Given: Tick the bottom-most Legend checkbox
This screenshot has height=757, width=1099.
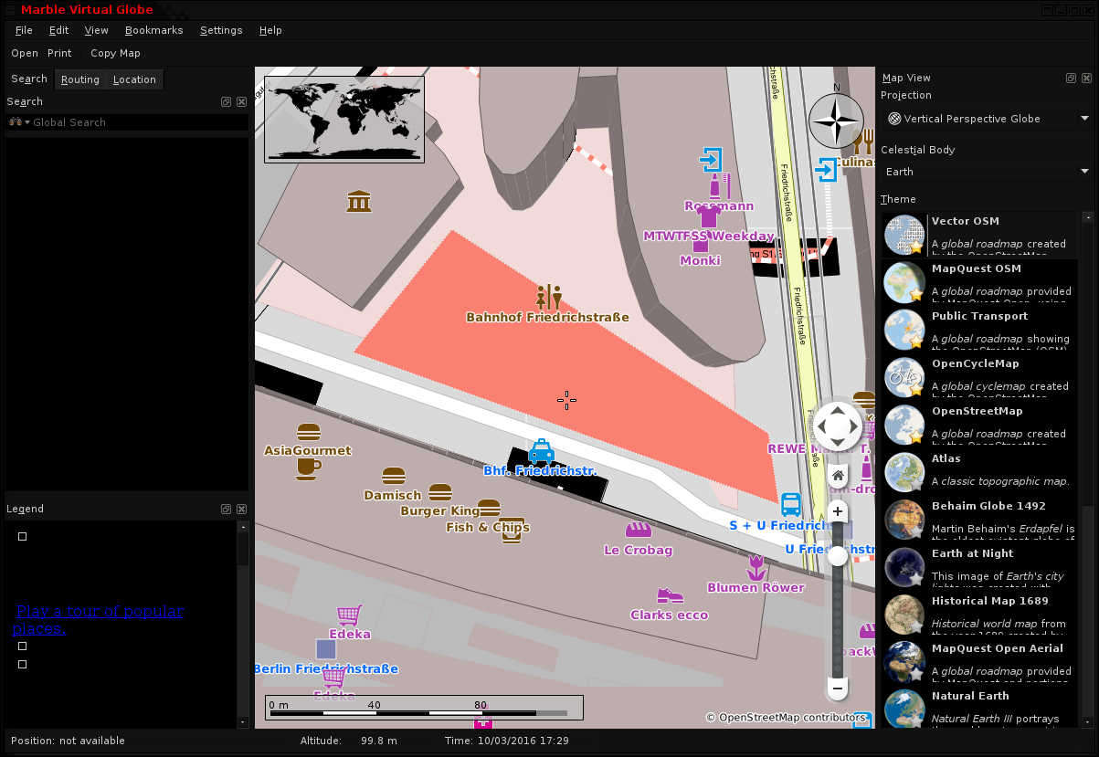Looking at the screenshot, I should click(23, 665).
